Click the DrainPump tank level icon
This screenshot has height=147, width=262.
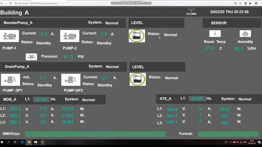tap(138, 79)
